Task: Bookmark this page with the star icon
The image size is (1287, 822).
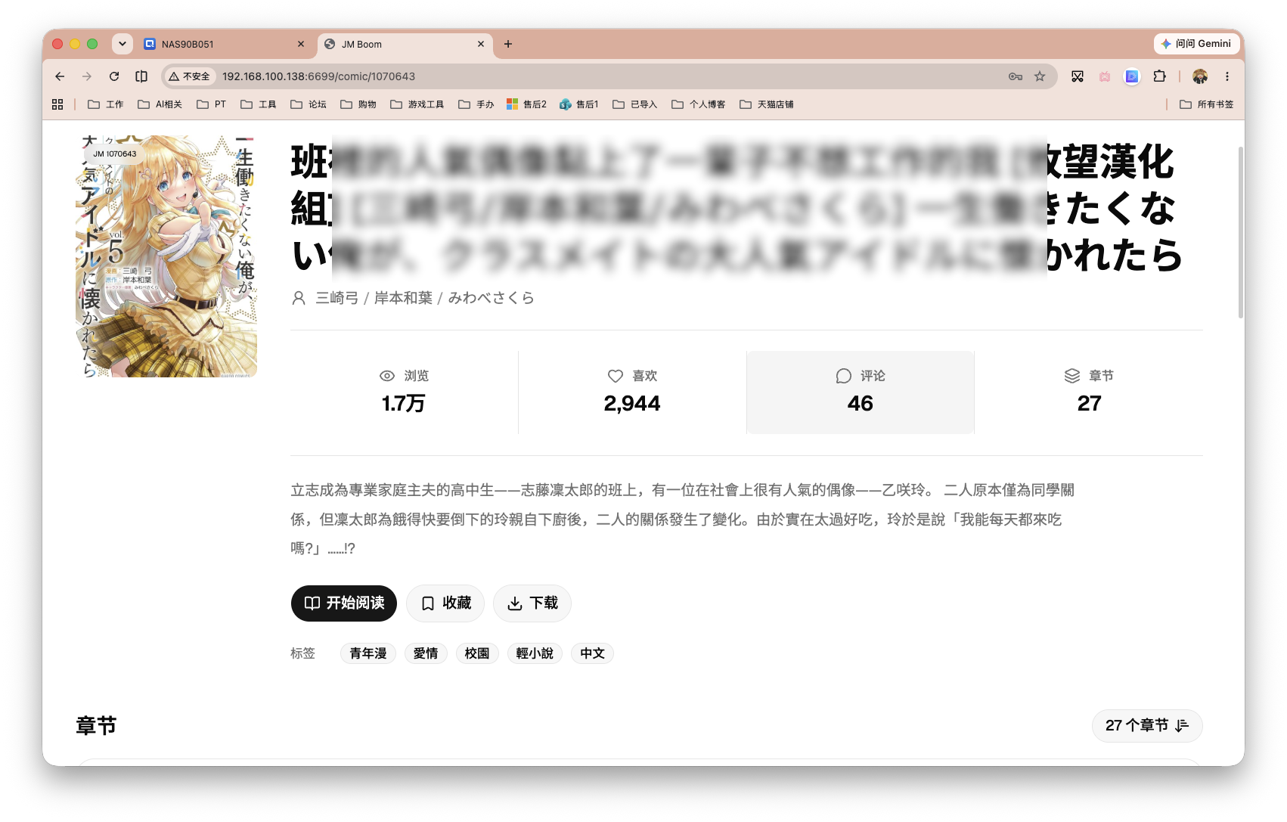Action: pos(1040,76)
